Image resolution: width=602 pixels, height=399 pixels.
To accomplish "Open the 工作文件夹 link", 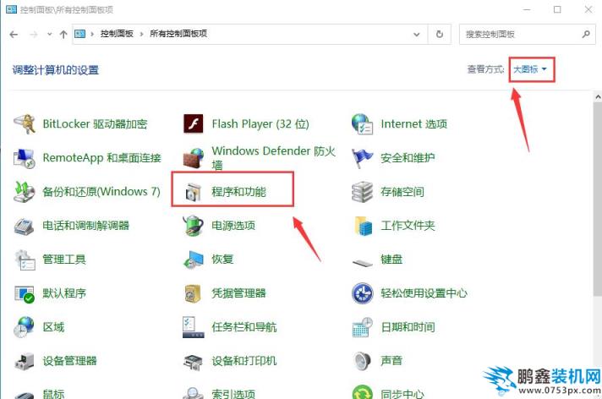I will 408,226.
